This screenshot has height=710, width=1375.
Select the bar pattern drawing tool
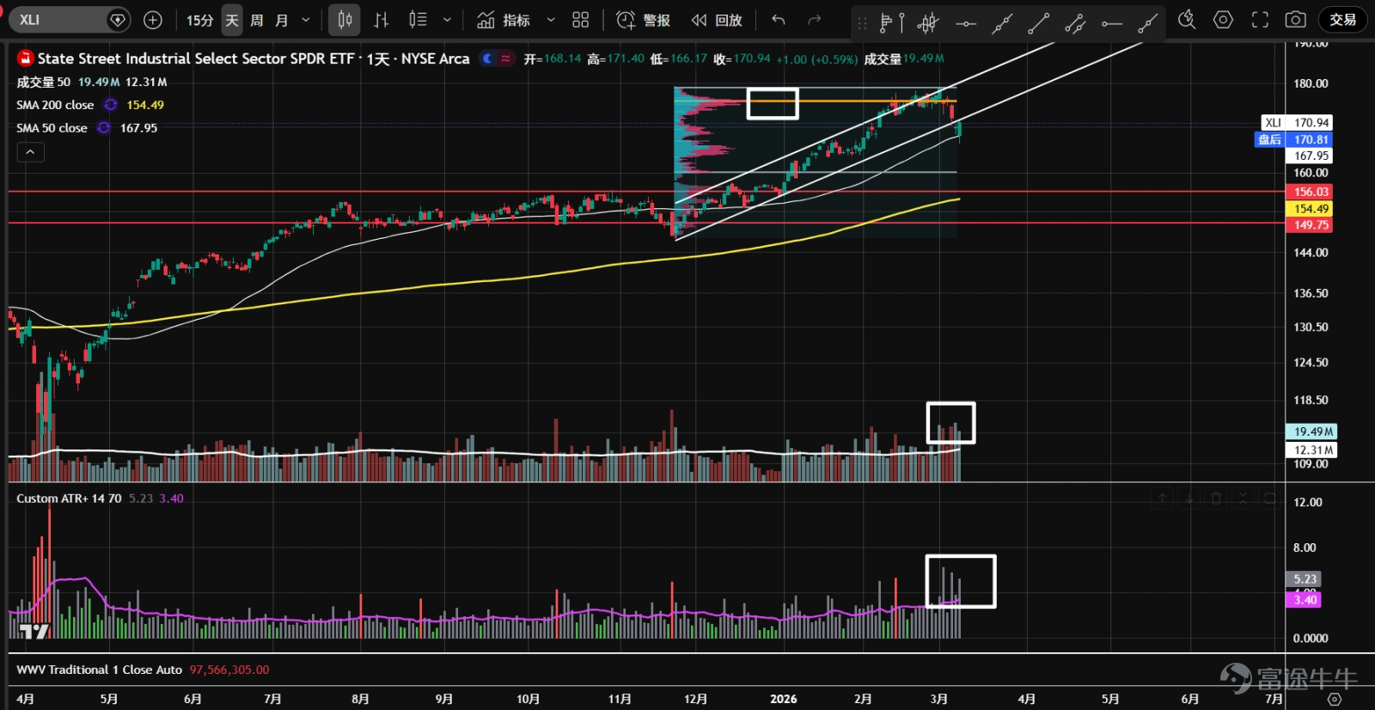click(928, 23)
